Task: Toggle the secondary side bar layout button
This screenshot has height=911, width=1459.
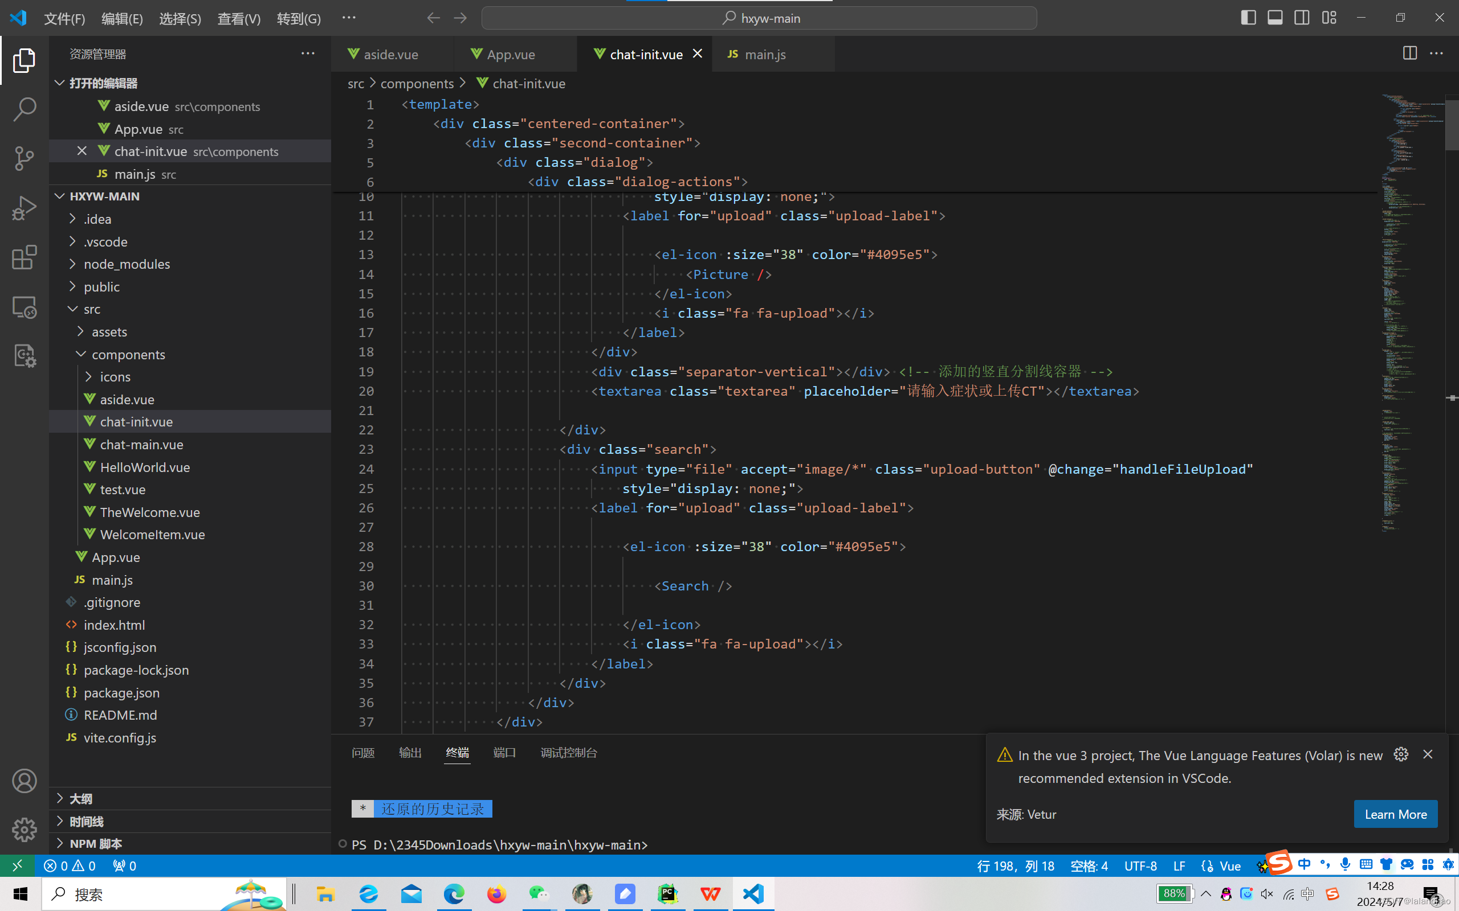Action: pos(1302,18)
